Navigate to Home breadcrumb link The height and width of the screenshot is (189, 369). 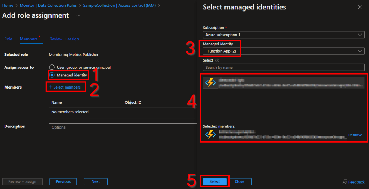(8, 5)
